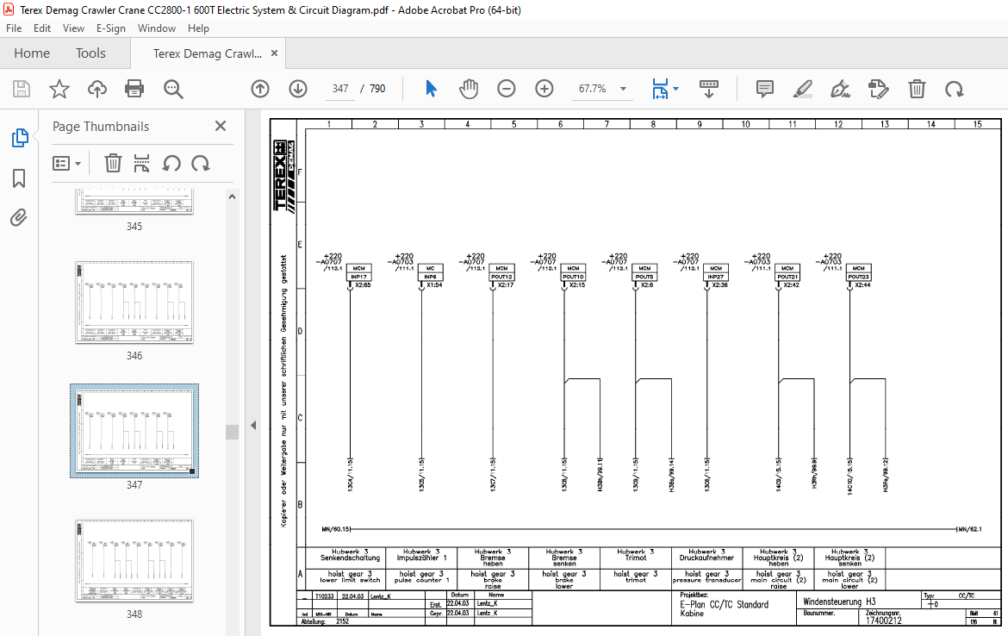
Task: Delete page with toolbar trash icon
Action: (917, 89)
